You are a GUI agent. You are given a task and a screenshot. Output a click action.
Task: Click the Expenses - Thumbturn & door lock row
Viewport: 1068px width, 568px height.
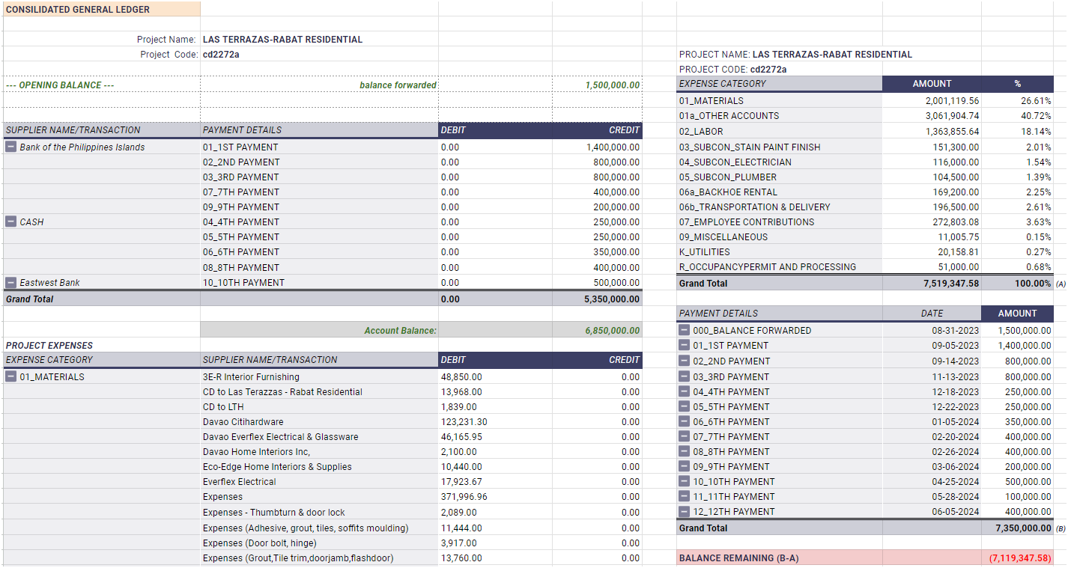point(319,513)
